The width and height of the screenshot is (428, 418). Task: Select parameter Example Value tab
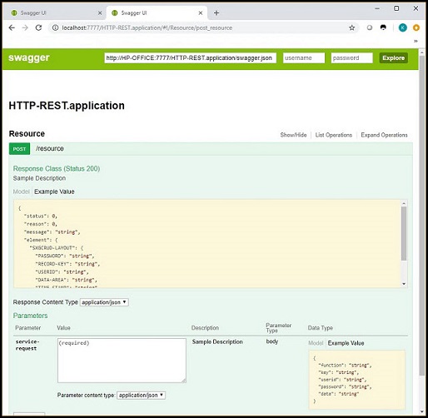coord(346,343)
